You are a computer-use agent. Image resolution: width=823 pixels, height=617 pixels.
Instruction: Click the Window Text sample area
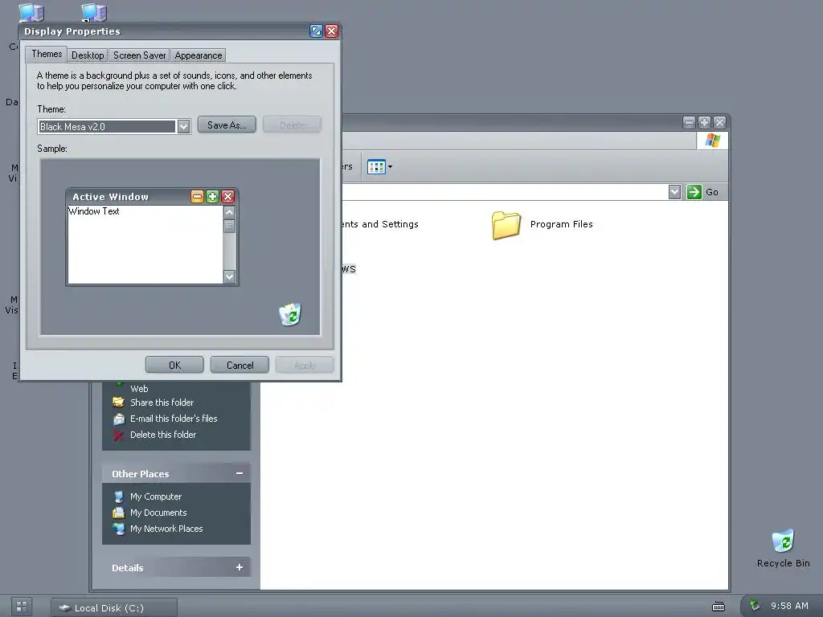145,244
